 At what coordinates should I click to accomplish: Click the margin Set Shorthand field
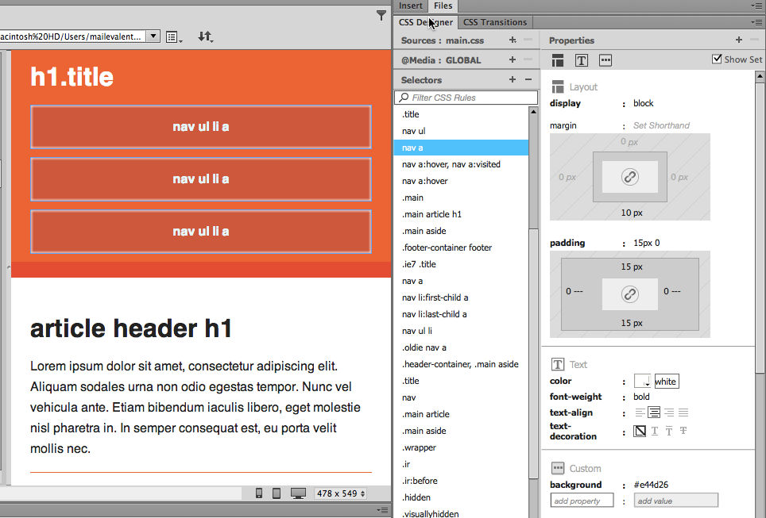pyautogui.click(x=661, y=125)
